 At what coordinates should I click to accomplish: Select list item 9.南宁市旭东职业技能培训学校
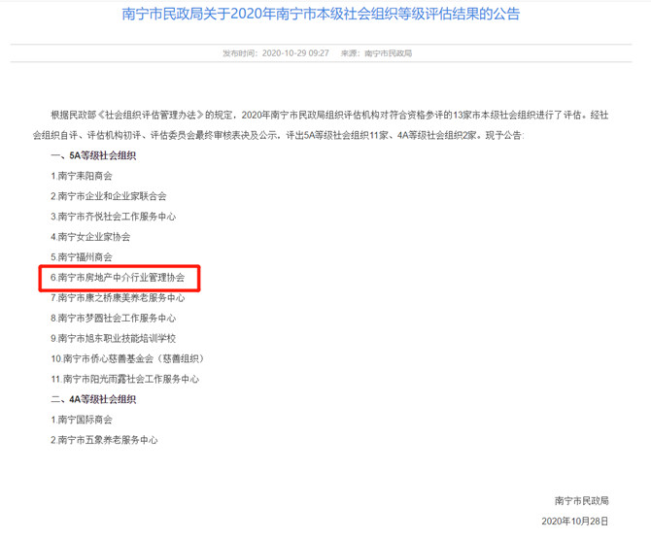113,339
